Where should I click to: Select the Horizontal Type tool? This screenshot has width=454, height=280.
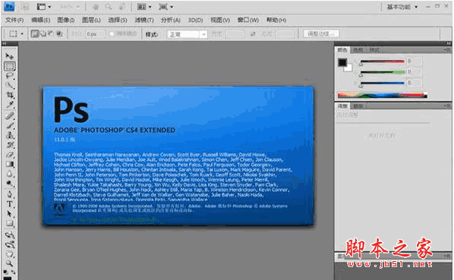tap(10, 204)
